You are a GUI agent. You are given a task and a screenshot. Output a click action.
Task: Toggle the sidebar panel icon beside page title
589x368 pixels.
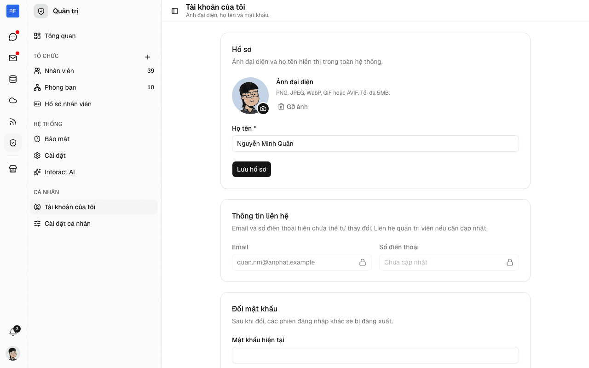point(175,11)
